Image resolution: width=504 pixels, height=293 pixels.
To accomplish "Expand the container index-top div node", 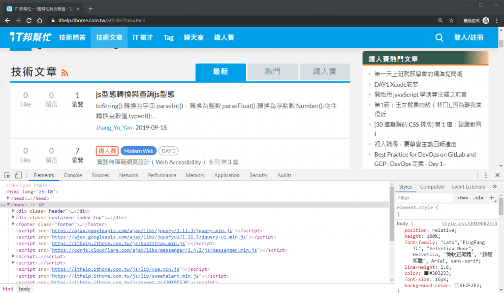I will tap(13, 218).
